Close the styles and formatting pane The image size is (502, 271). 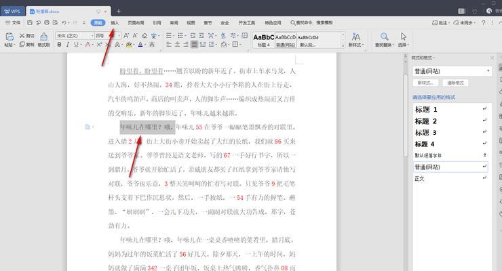pos(492,58)
